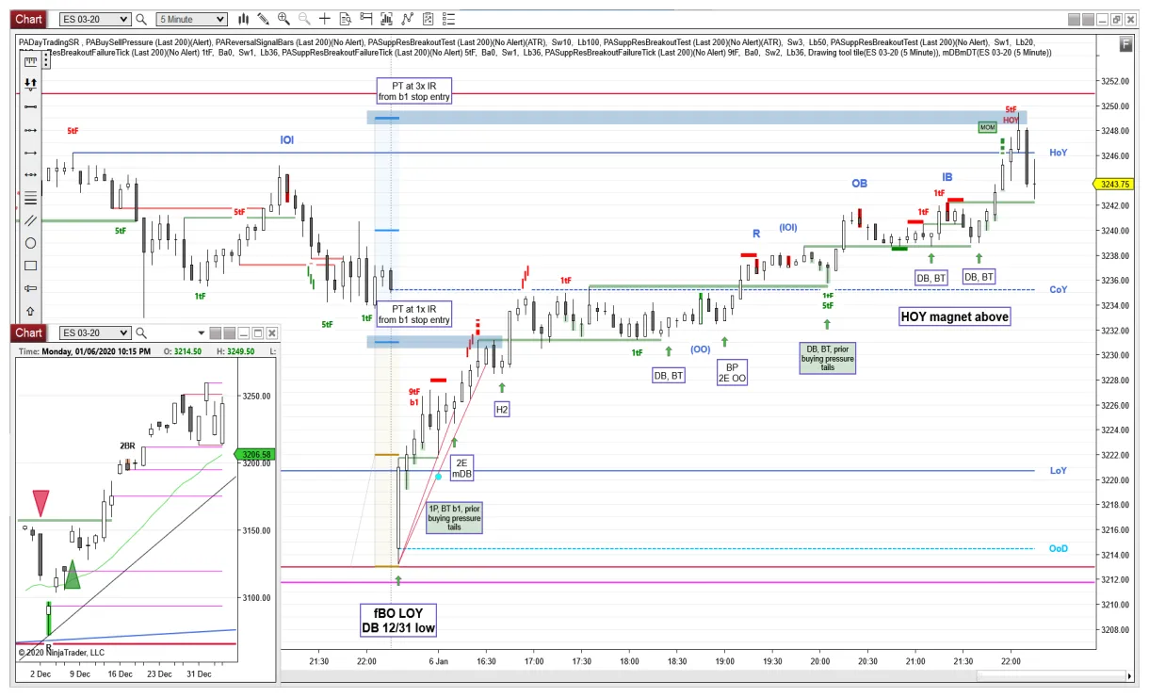Image resolution: width=1149 pixels, height=697 pixels.
Task: Click the mini chart's magnifier search button
Action: pos(140,332)
